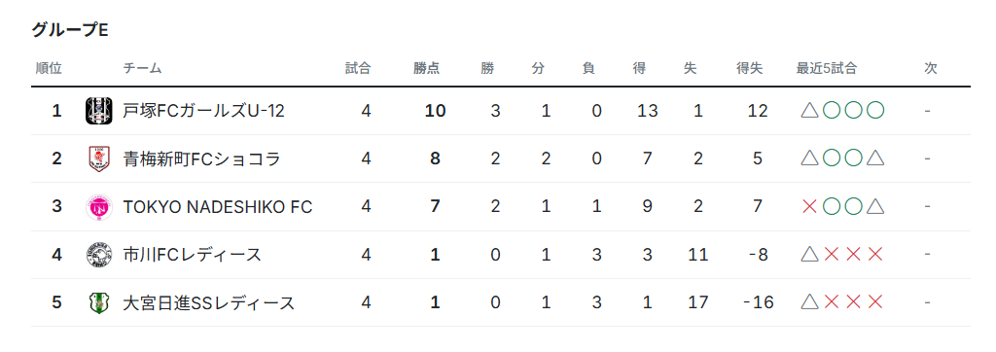Click the グループE heading
996x352 pixels.
[x=70, y=30]
